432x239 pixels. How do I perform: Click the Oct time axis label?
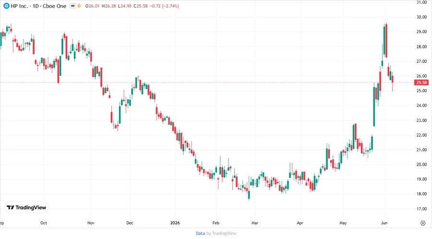pyautogui.click(x=44, y=223)
